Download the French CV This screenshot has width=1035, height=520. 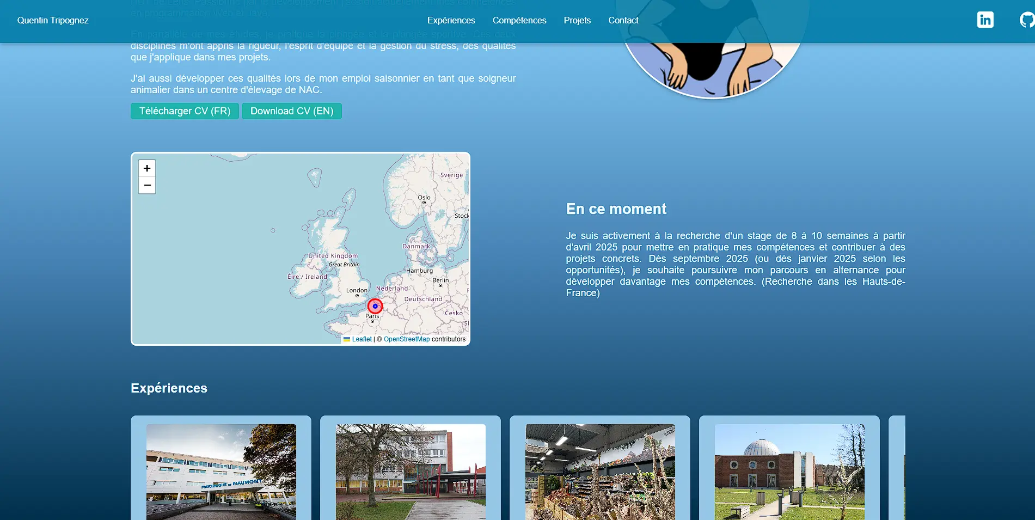point(185,111)
